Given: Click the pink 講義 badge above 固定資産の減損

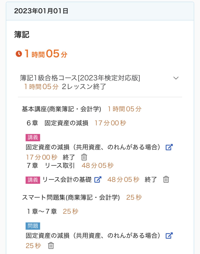Looking at the screenshot, I should tap(33, 137).
